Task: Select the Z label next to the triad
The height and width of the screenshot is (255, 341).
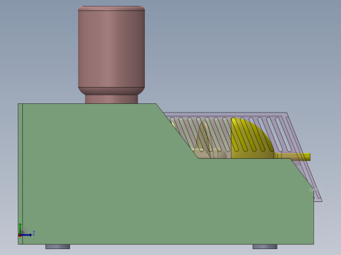Action: 34,233
